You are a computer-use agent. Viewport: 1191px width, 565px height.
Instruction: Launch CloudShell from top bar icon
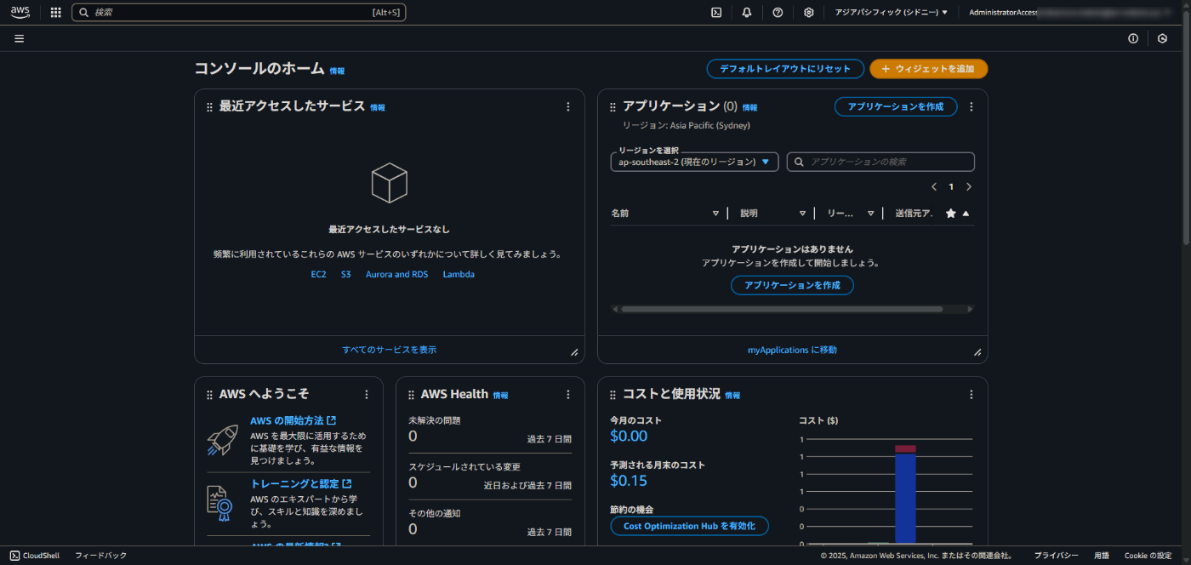coord(716,13)
